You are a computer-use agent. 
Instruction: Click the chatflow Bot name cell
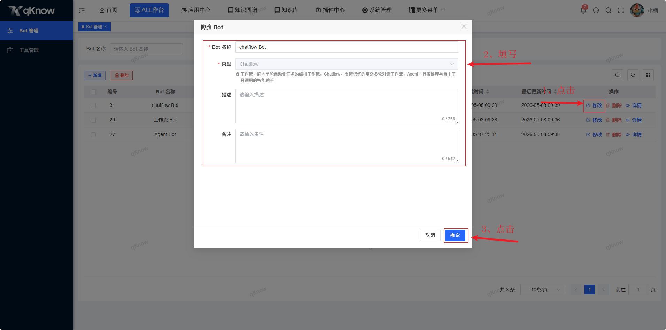point(165,105)
